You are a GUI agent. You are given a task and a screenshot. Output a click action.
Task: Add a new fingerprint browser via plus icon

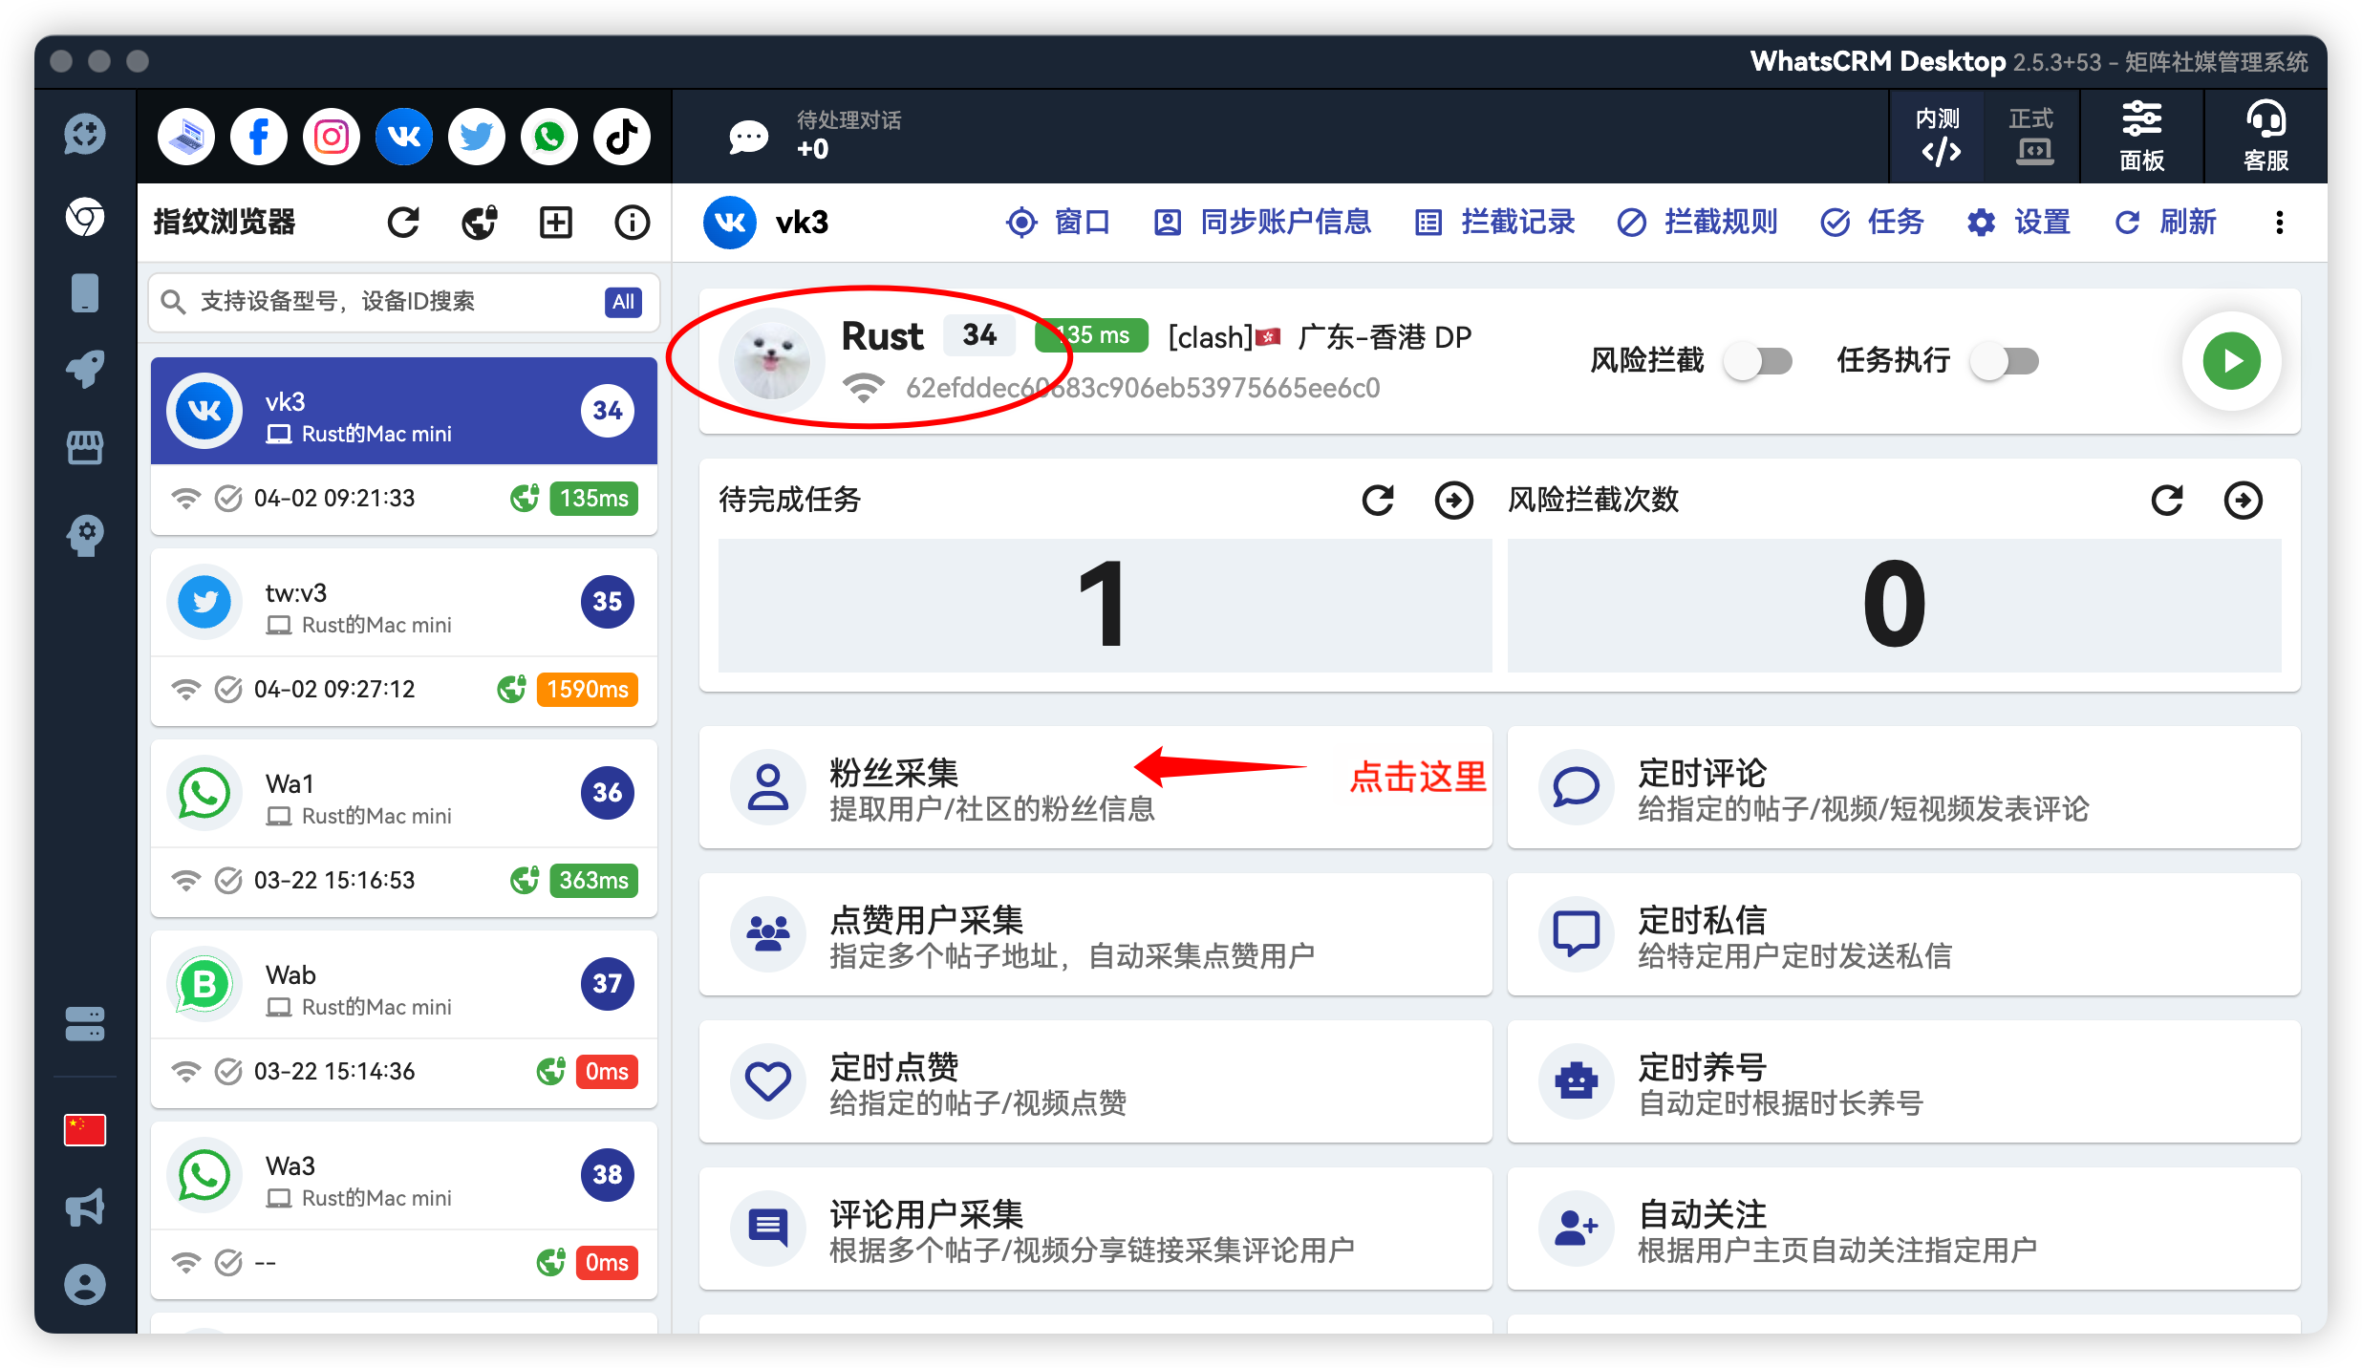[x=555, y=222]
